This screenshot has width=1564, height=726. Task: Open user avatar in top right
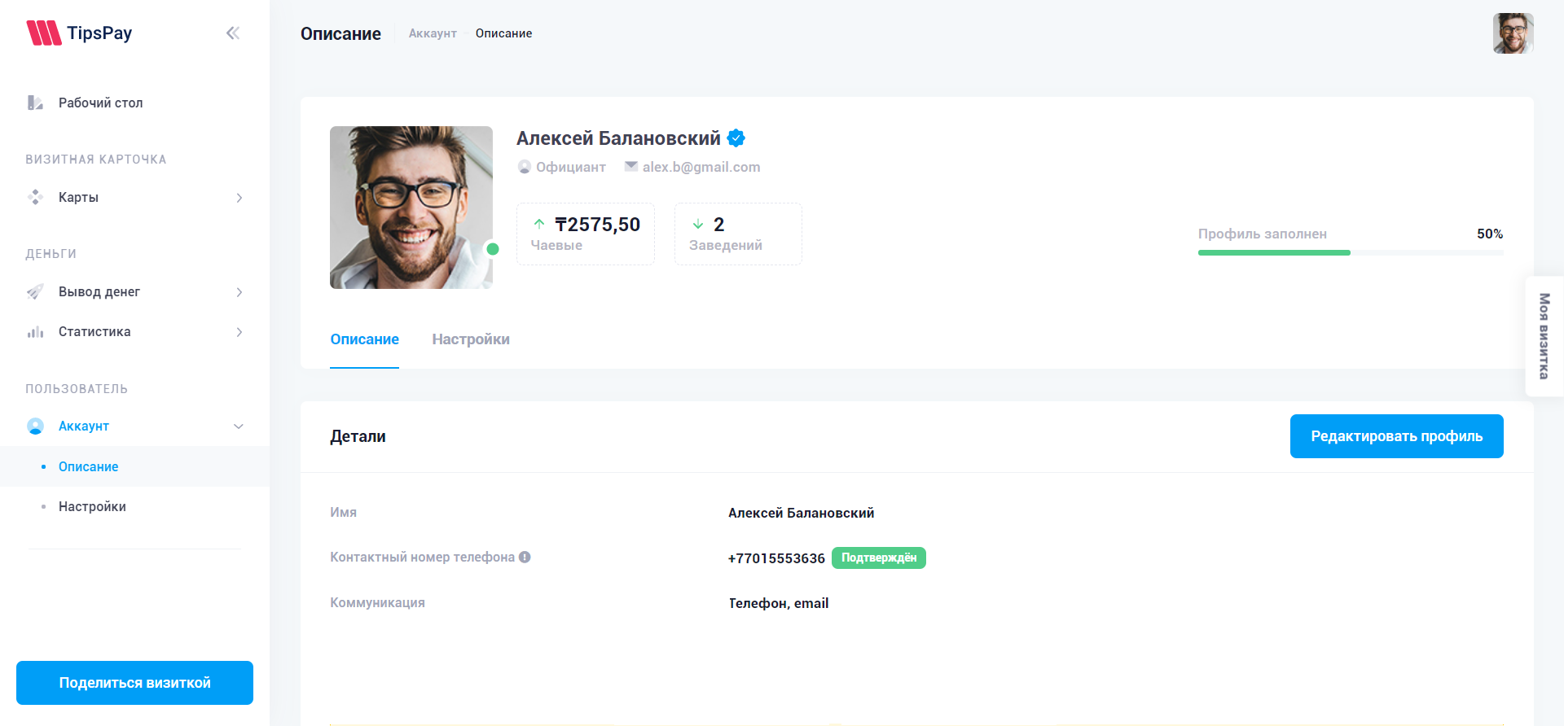coord(1513,33)
